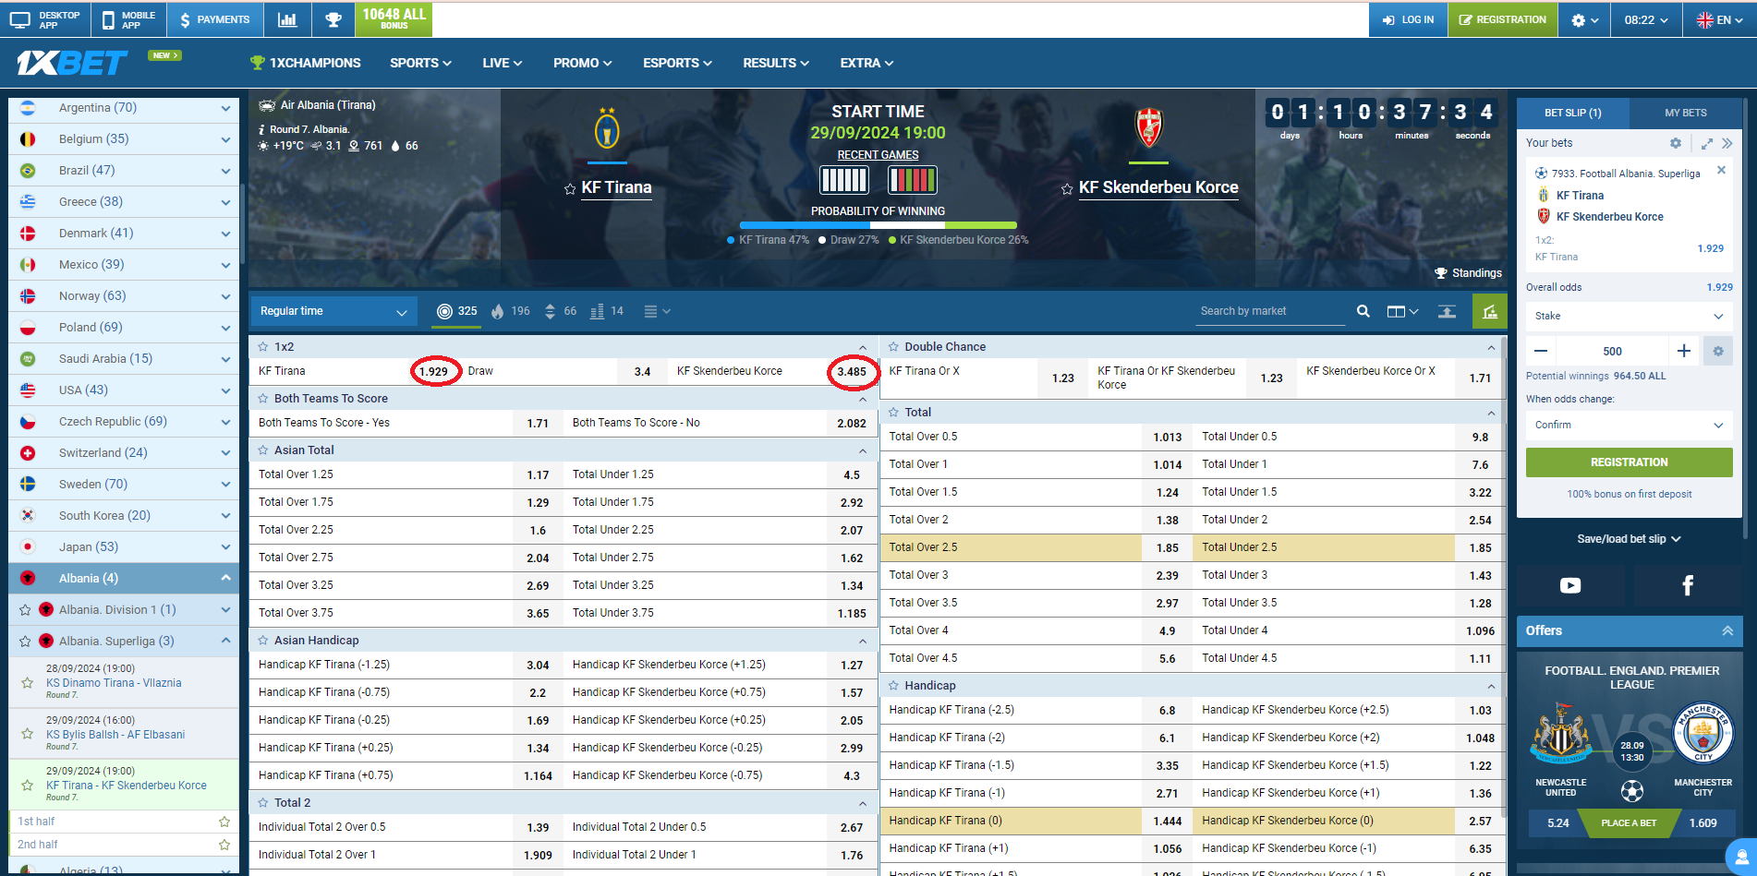
Task: Open the LIVE menu
Action: pos(502,63)
